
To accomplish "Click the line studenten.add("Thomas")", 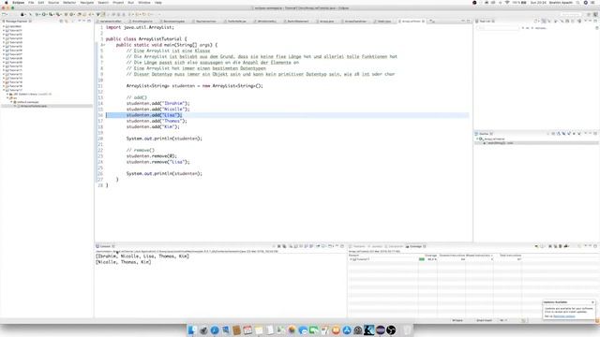I will pyautogui.click(x=157, y=121).
